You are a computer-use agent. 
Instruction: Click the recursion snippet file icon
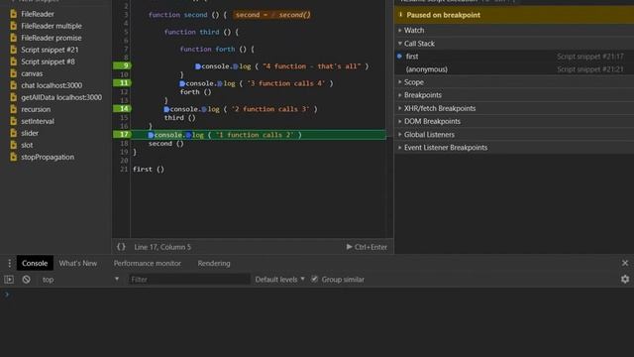click(13, 109)
